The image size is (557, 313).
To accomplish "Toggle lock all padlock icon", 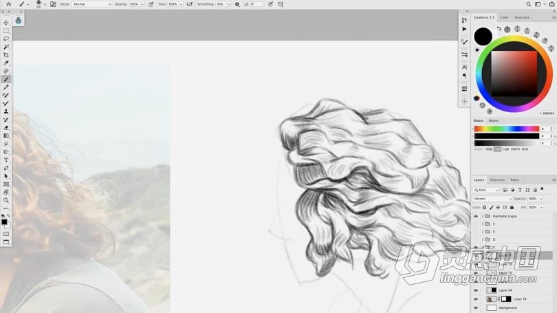I will (512, 207).
